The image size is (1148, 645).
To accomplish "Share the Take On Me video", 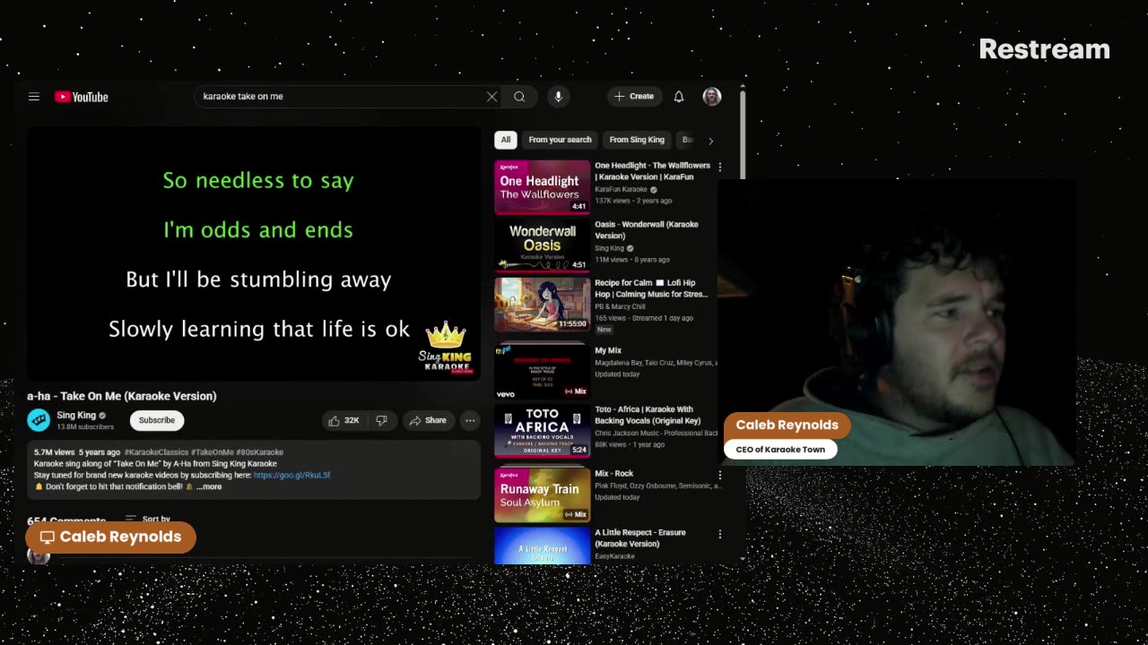I will click(x=428, y=420).
